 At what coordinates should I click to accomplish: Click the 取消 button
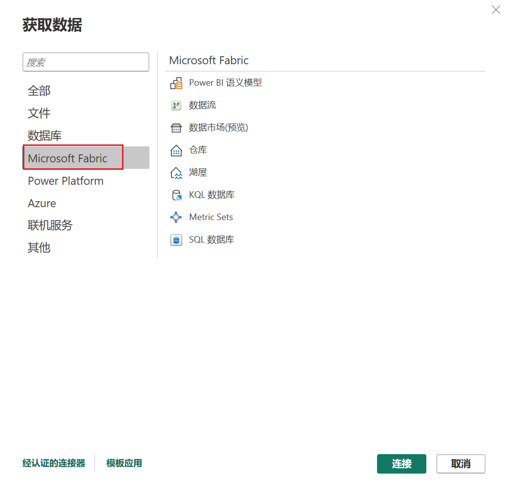click(461, 464)
